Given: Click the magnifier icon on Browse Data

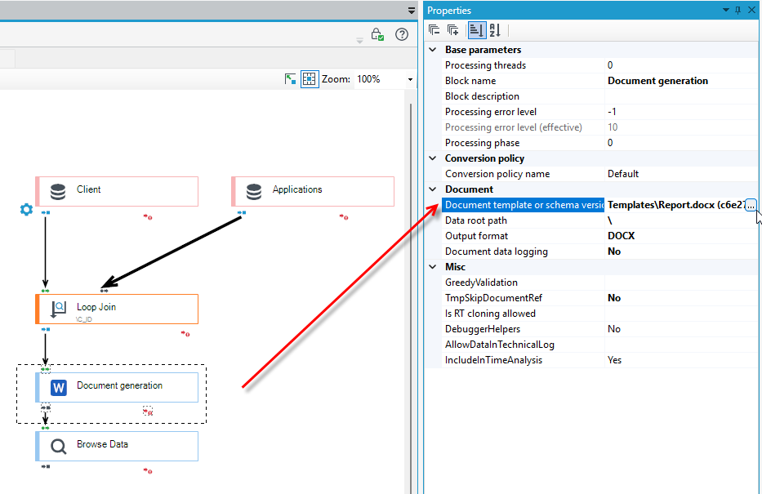Looking at the screenshot, I should tap(58, 447).
